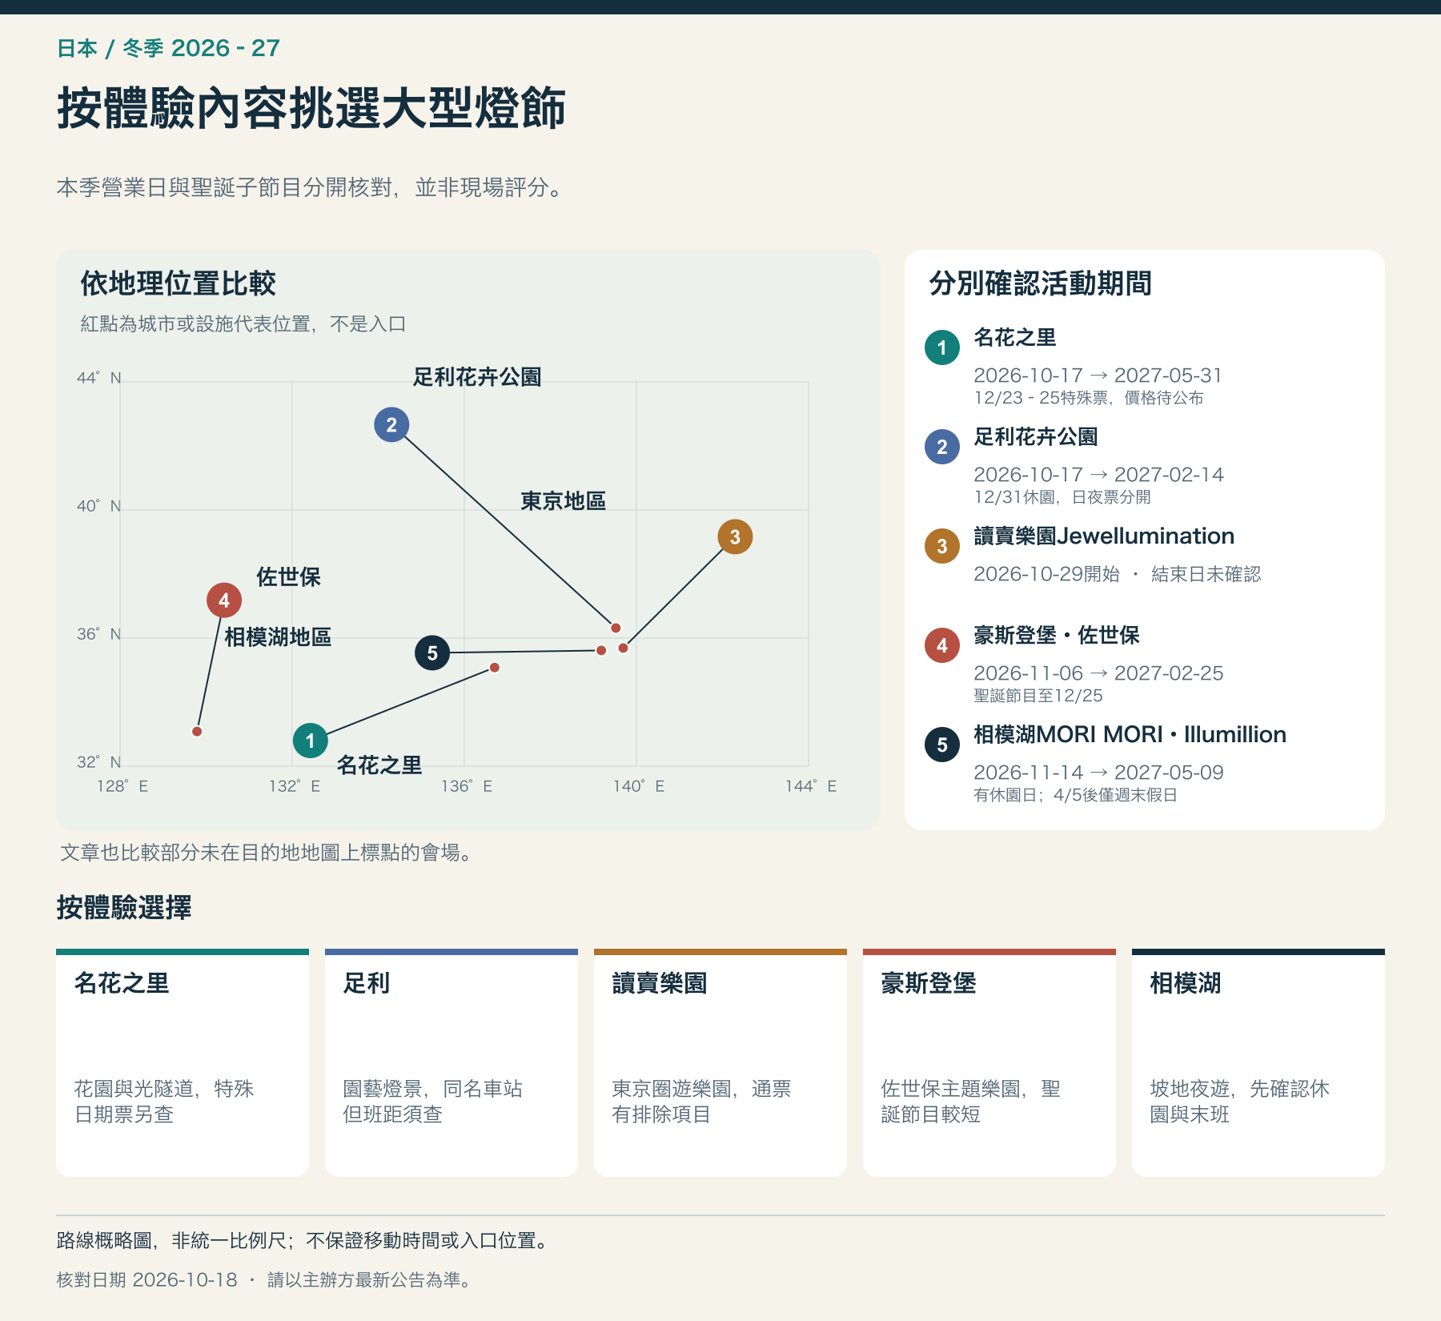
Task: Click the heading 分別確認活動期間
Action: tap(1040, 283)
